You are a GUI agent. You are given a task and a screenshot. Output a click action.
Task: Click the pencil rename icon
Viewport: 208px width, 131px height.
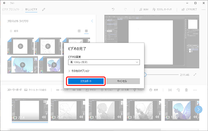click(43, 9)
